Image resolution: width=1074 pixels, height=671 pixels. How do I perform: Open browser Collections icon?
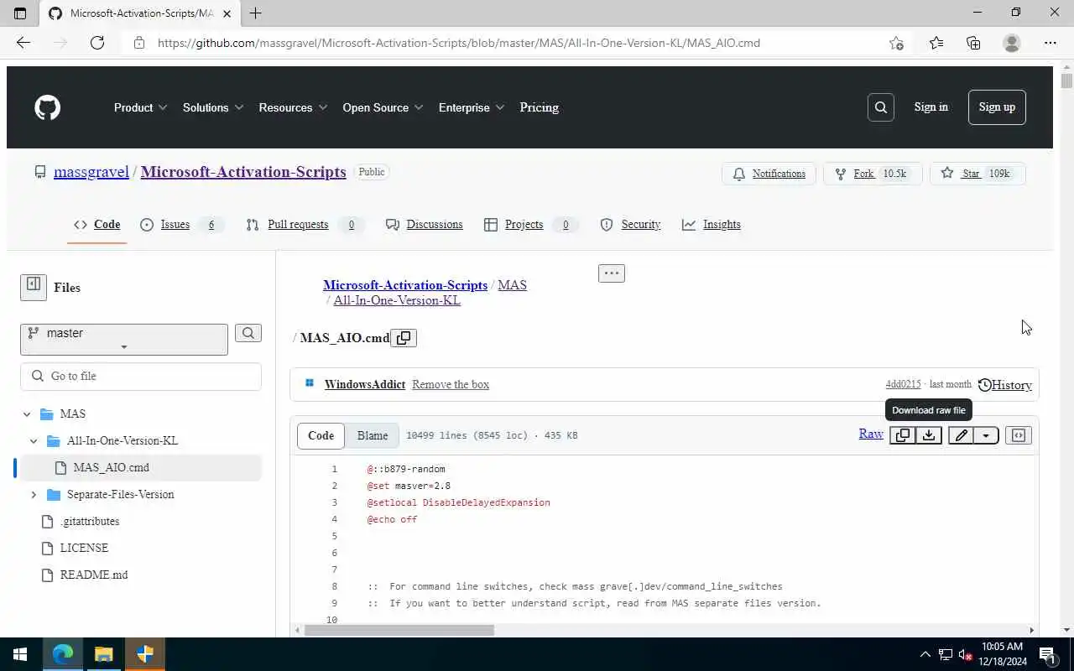[973, 43]
